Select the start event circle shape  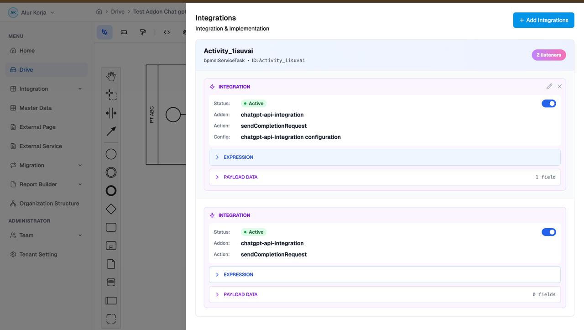pyautogui.click(x=111, y=154)
